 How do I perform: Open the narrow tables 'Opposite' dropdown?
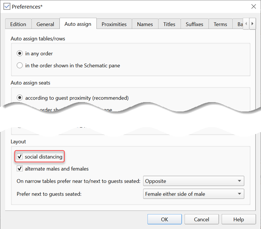(193, 181)
